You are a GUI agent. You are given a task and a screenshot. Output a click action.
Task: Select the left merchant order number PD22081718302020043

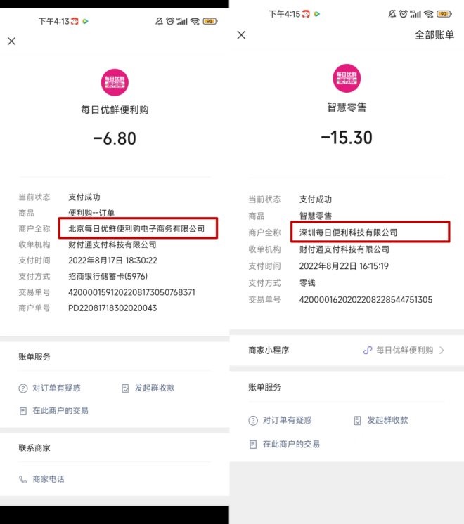click(112, 308)
